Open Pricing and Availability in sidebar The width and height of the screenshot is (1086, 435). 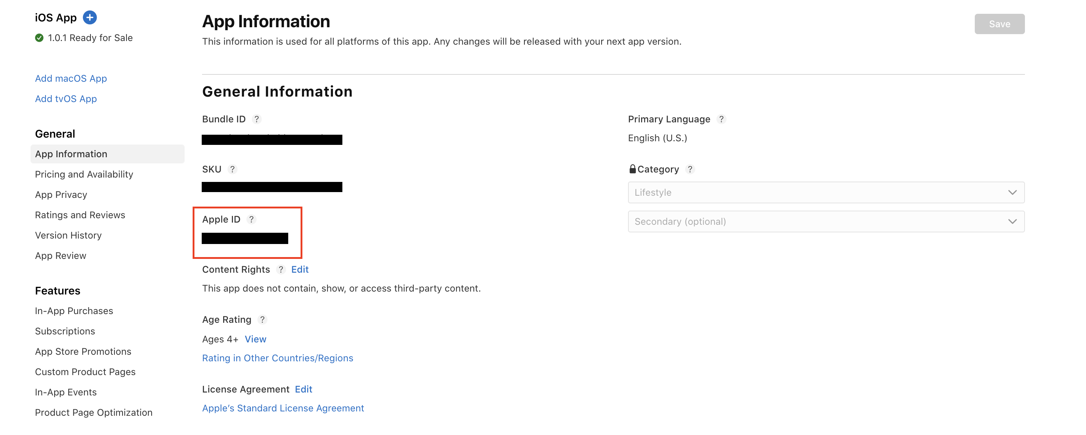point(84,174)
